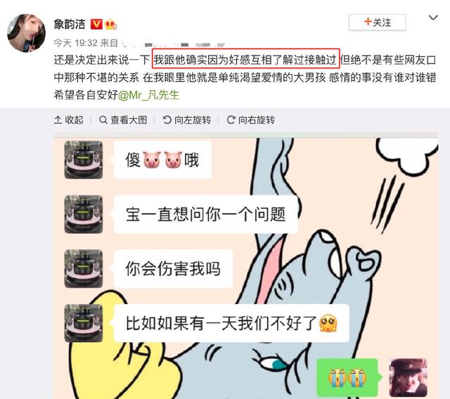Open the @Mr_凡先生 mention link
Image resolution: width=450 pixels, height=399 pixels.
[x=148, y=95]
